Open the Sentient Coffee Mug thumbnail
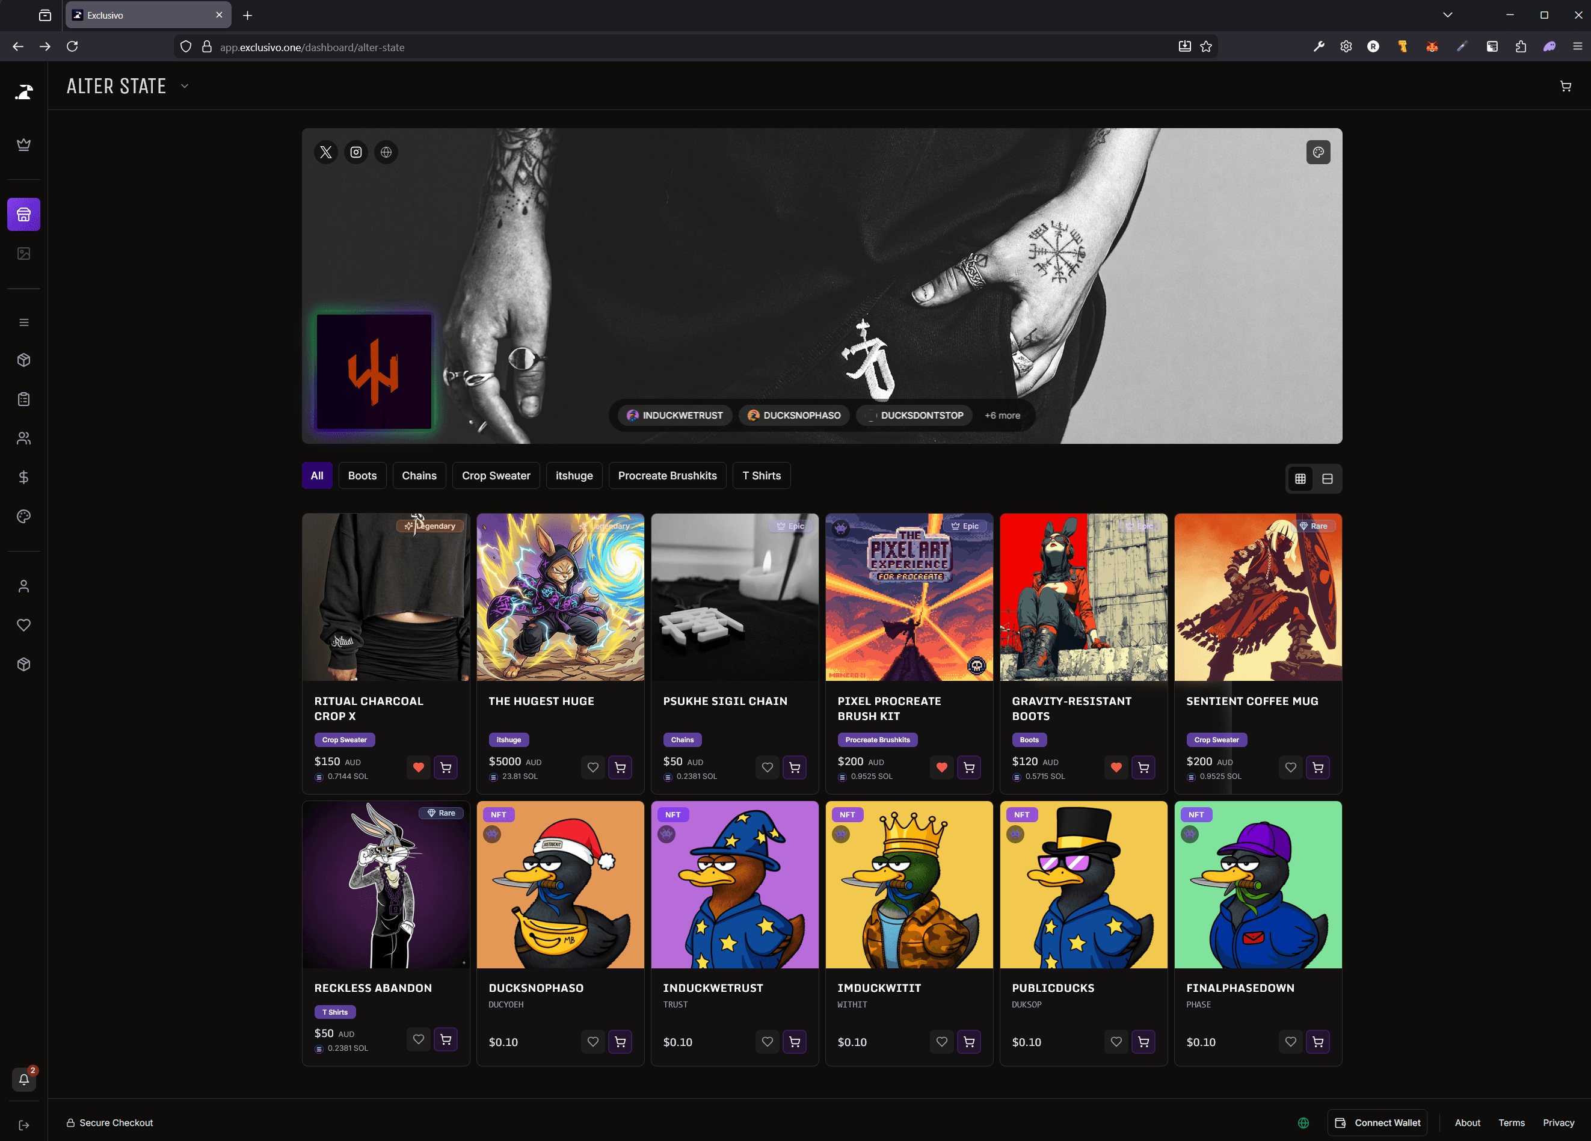Screen dimensions: 1591x1141 pos(1257,597)
